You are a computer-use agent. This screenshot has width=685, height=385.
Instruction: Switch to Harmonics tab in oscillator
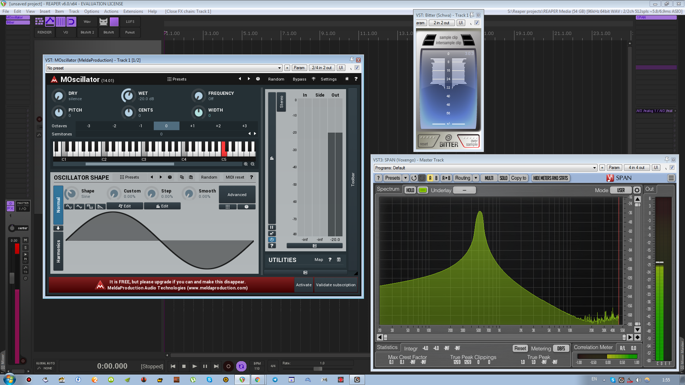(x=58, y=251)
